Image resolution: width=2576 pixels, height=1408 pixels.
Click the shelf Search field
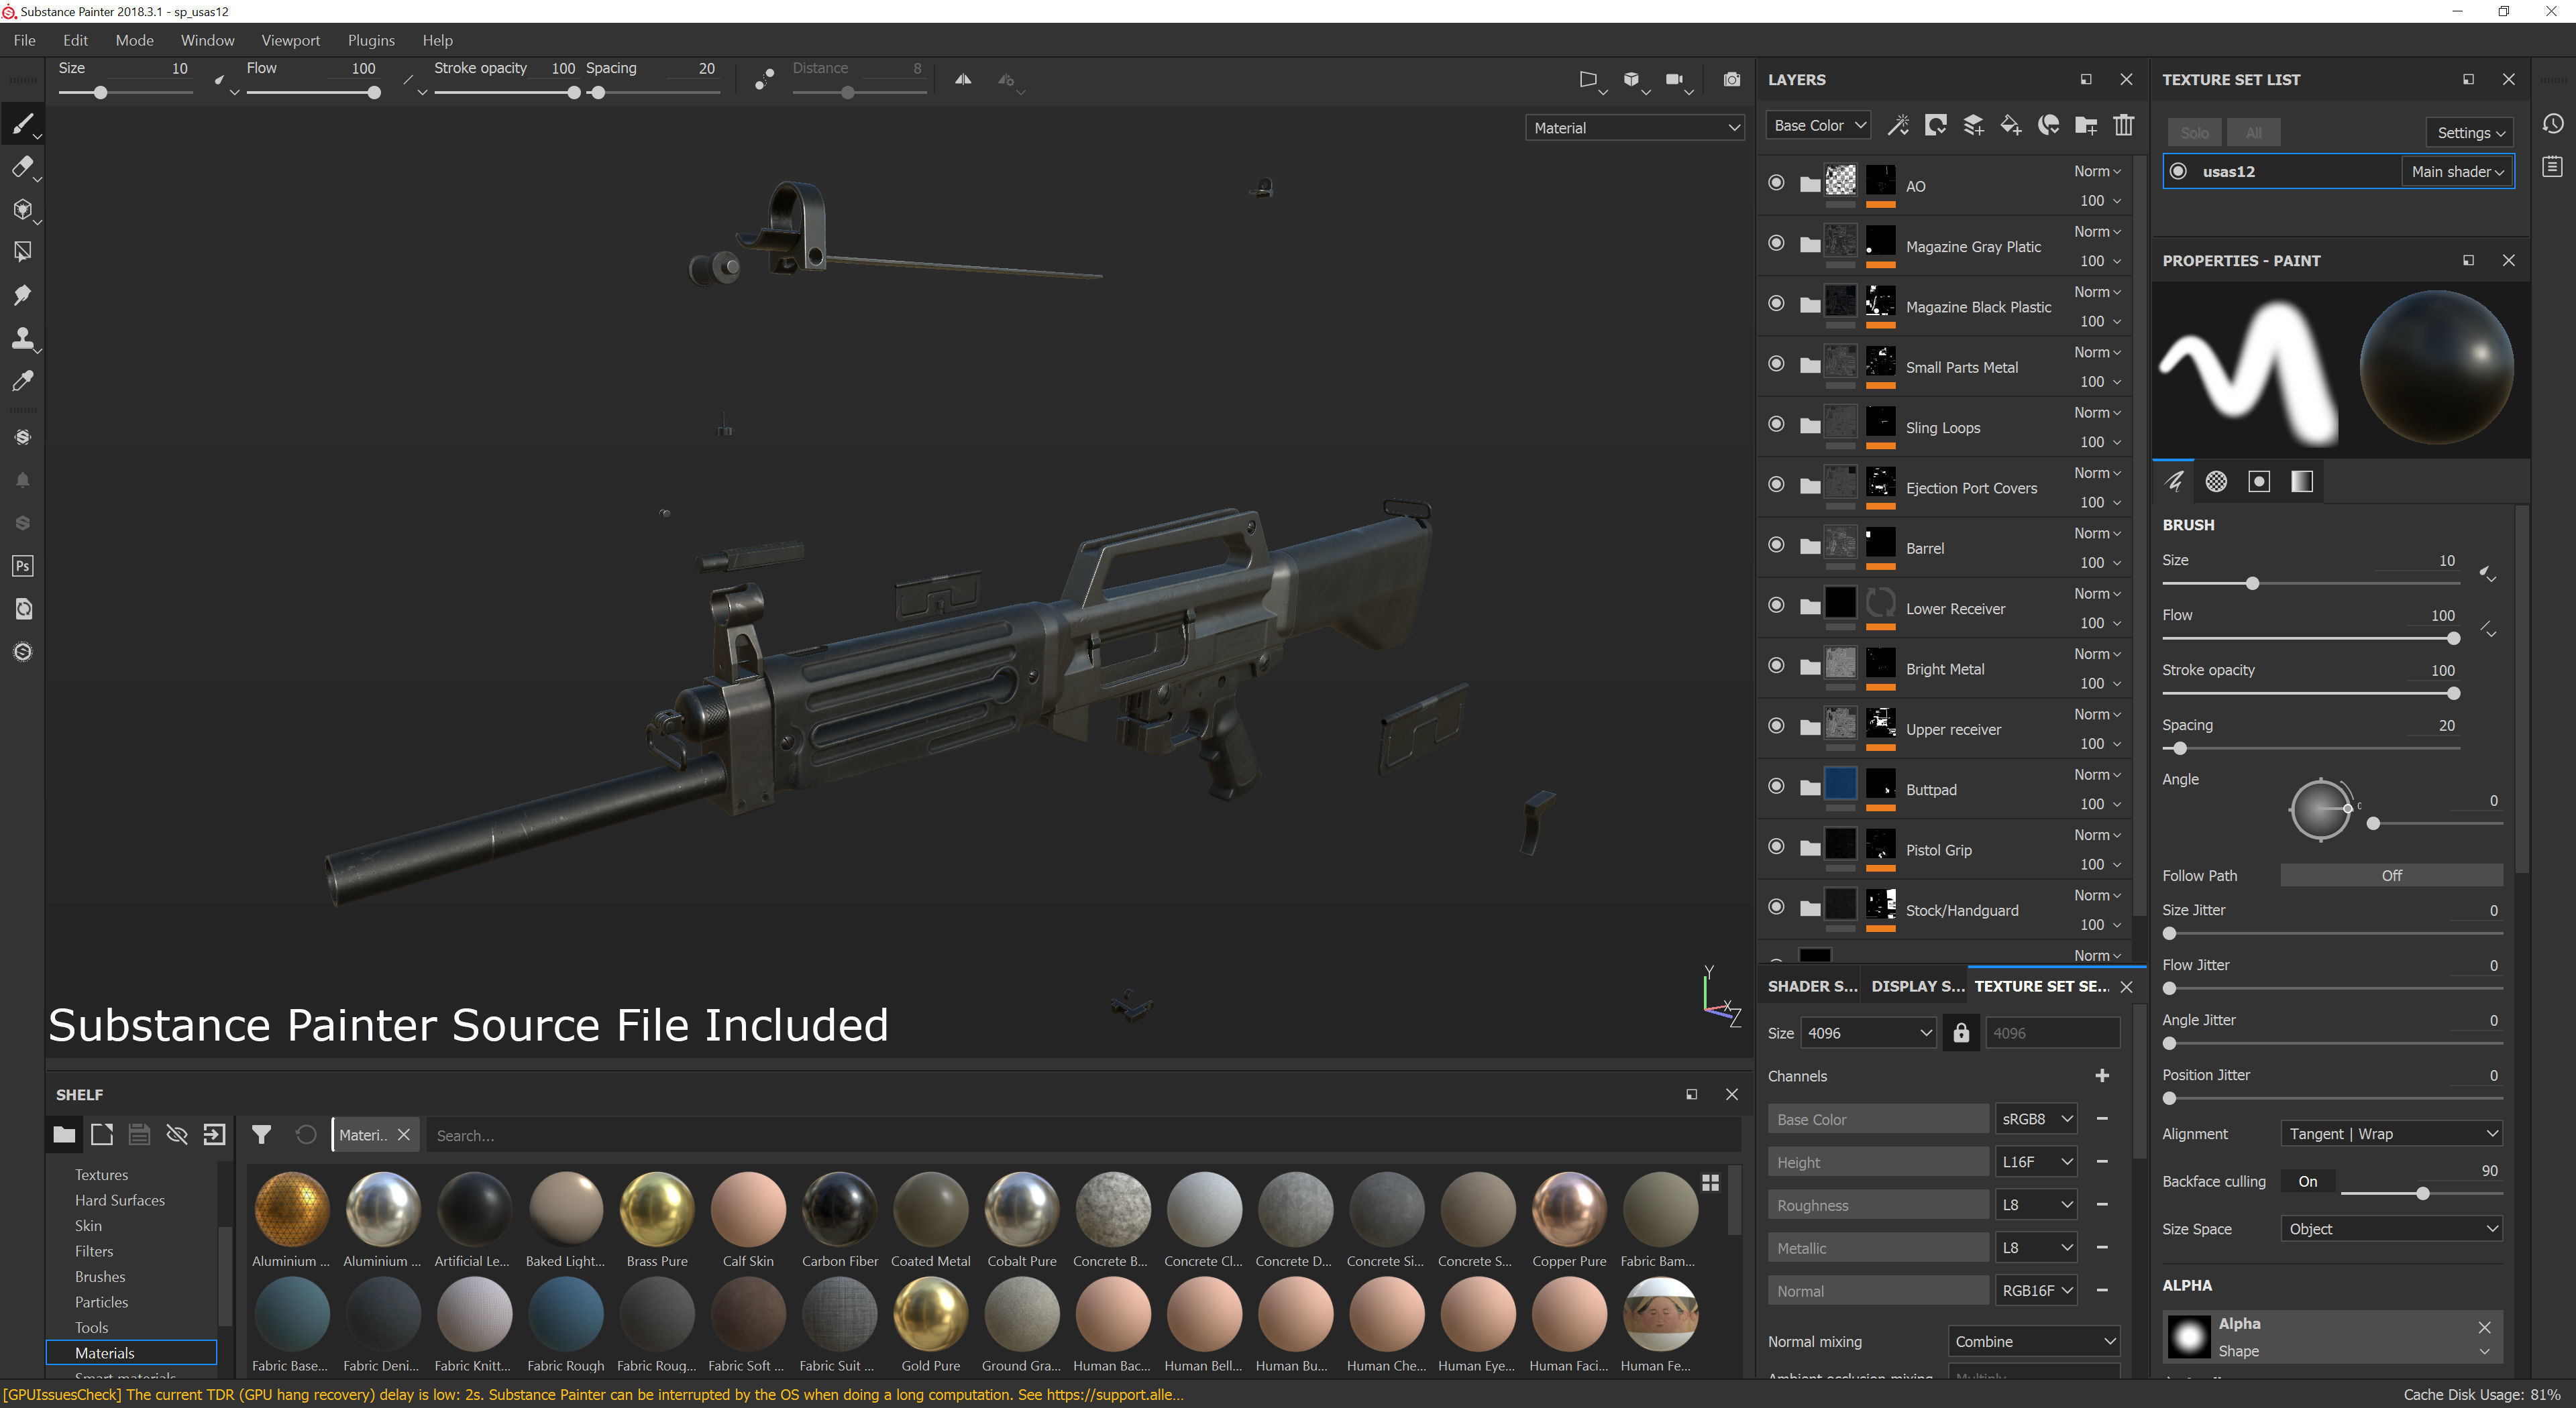coord(1083,1134)
